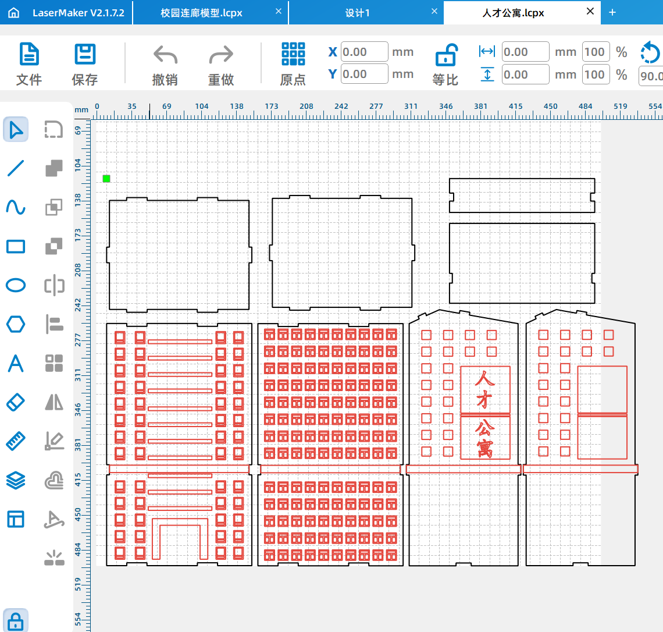This screenshot has width=663, height=632.
Task: Pick the curve drawing tool
Action: point(16,207)
